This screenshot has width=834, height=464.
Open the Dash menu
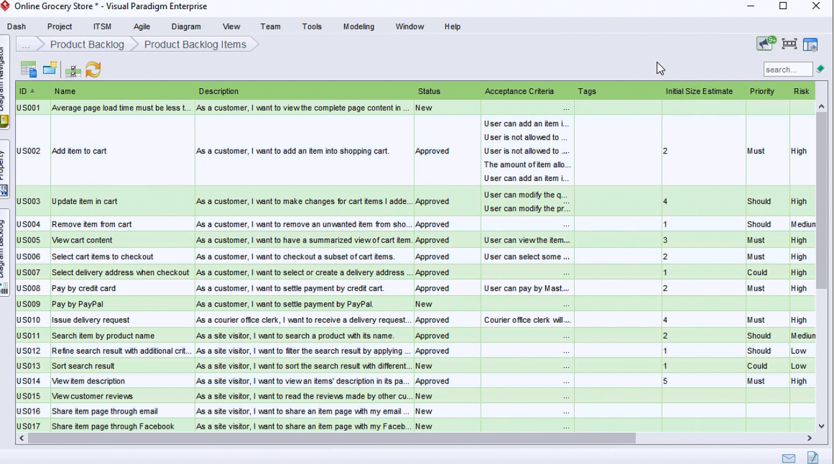(x=16, y=27)
